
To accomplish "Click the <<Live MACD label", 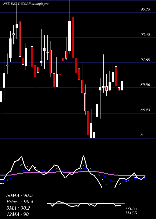I will (x=131, y=211).
